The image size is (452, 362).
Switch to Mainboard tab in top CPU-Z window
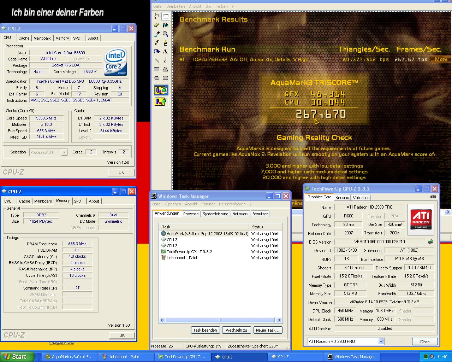(x=42, y=38)
